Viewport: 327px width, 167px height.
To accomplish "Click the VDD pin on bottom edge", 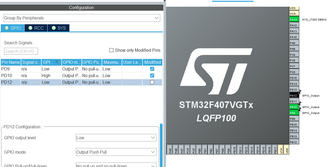I will (287, 149).
